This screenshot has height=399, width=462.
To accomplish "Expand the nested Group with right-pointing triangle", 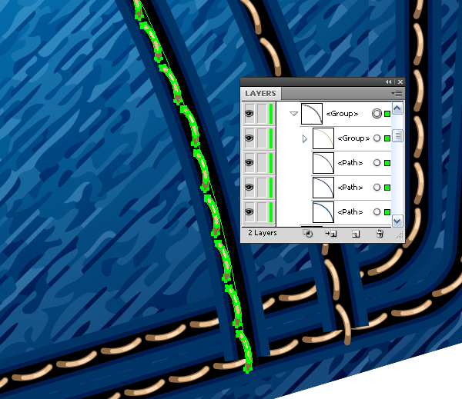I will (x=305, y=138).
